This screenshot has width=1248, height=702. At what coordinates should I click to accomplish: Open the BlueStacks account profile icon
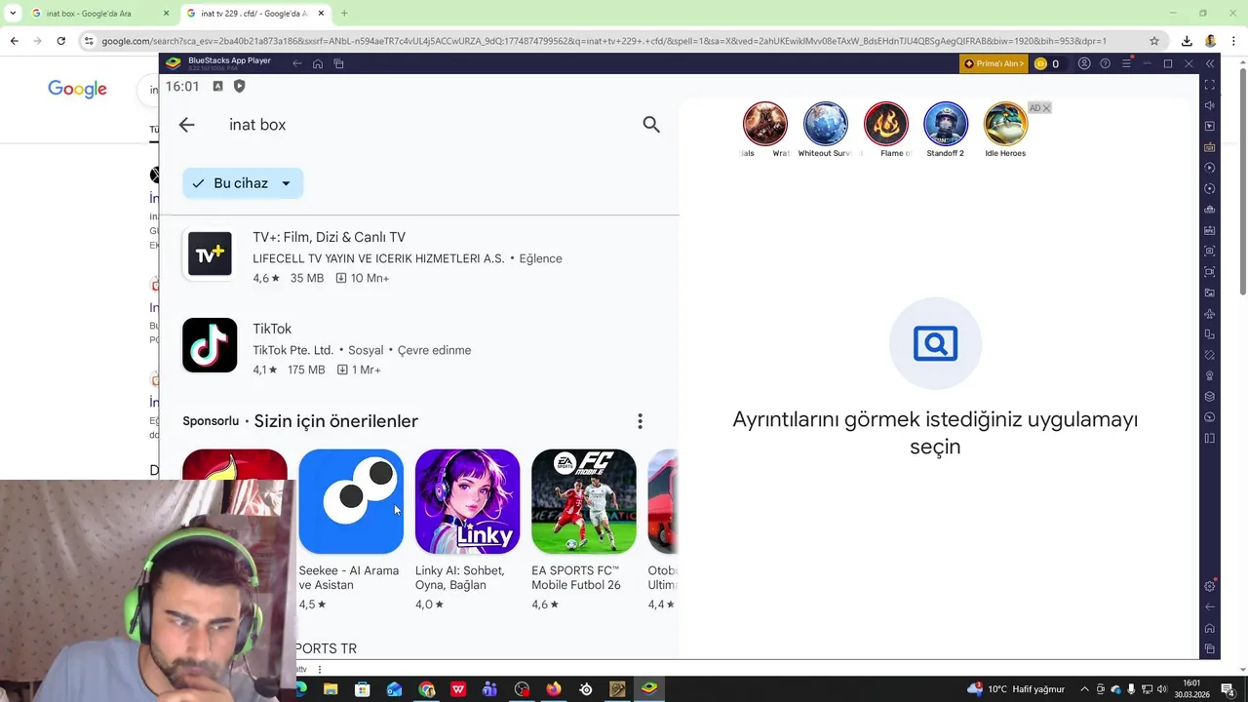pyautogui.click(x=1083, y=63)
